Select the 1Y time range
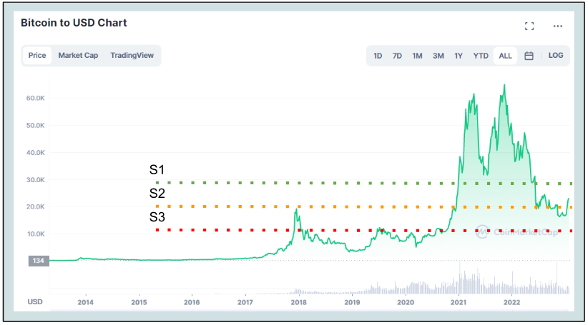The width and height of the screenshot is (588, 325). (x=459, y=56)
